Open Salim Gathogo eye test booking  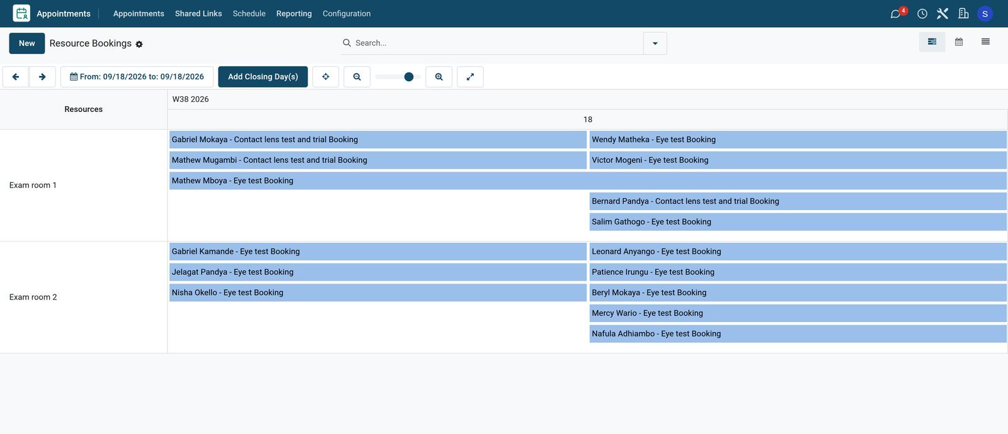point(798,222)
